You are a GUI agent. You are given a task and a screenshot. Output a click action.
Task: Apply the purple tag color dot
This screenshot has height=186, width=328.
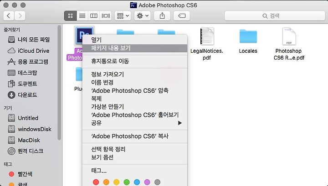click(147, 182)
